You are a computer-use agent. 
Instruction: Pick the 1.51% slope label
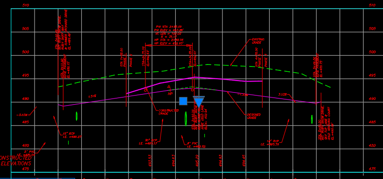(92, 96)
